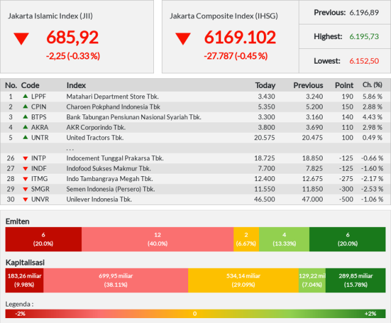Image resolution: width=391 pixels, height=323 pixels.
Task: Click the JII value 685,92
Action: click(72, 37)
